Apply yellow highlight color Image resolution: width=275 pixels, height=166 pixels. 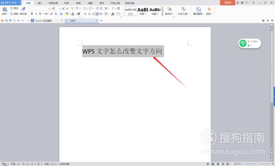coord(67,14)
